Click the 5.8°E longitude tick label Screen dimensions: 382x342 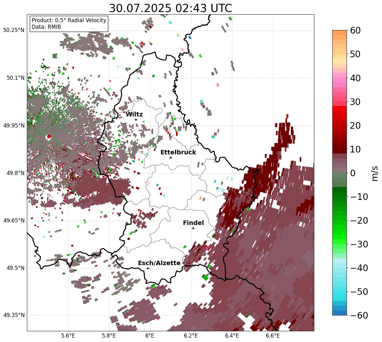click(x=109, y=336)
